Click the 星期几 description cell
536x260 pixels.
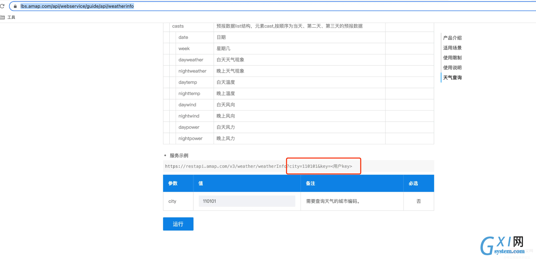299,49
